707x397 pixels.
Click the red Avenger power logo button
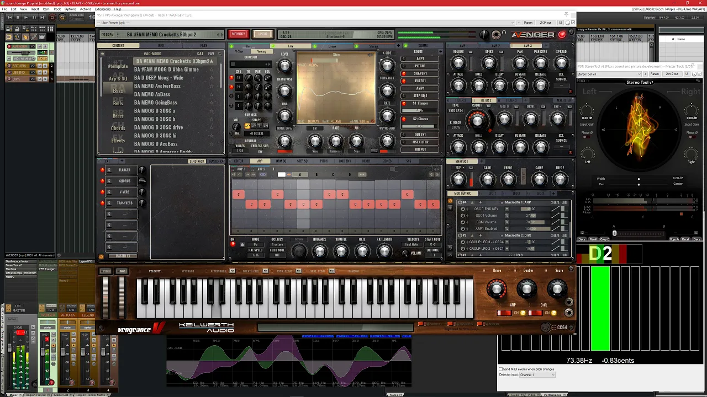point(562,34)
